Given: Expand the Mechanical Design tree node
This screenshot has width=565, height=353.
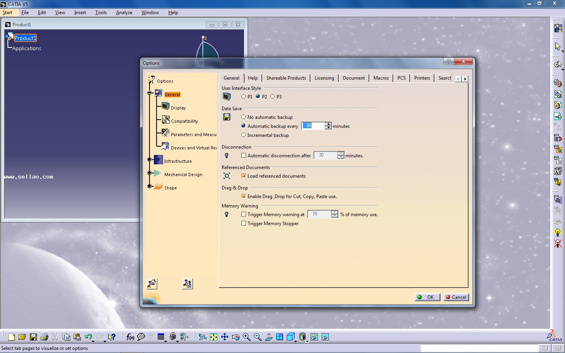Looking at the screenshot, I should click(149, 173).
